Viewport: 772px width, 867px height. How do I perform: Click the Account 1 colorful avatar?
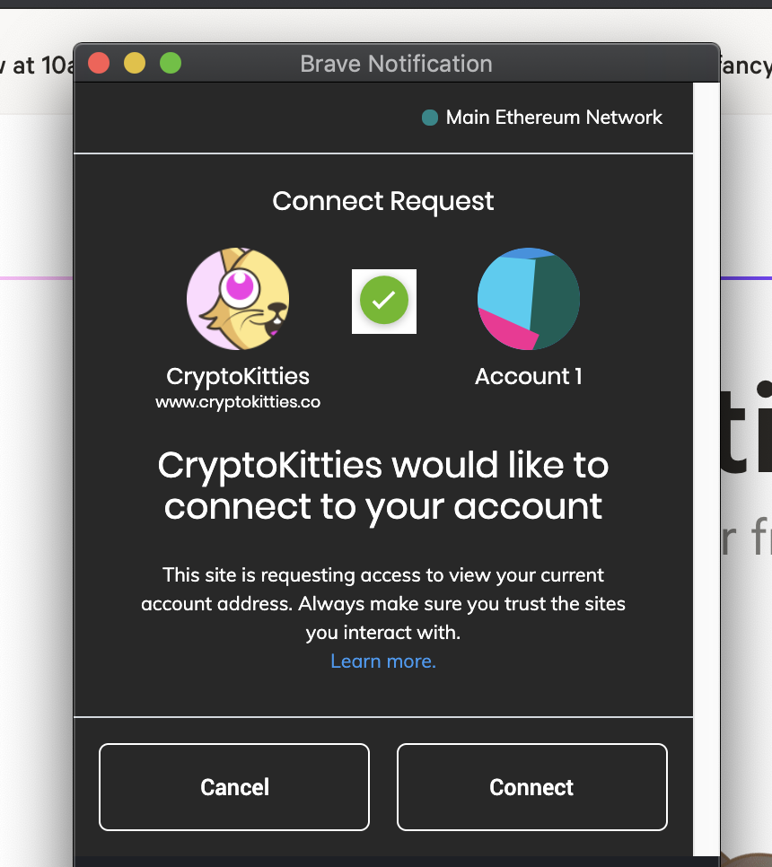[x=528, y=299]
